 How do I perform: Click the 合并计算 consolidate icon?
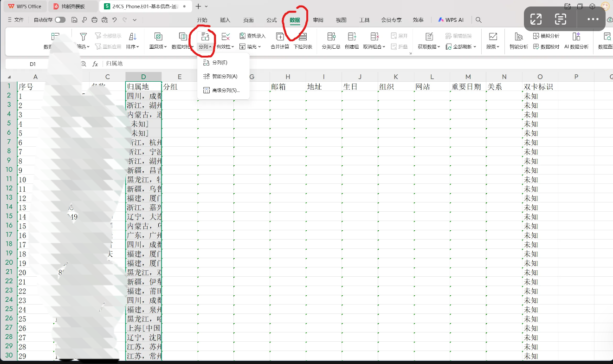click(x=280, y=36)
